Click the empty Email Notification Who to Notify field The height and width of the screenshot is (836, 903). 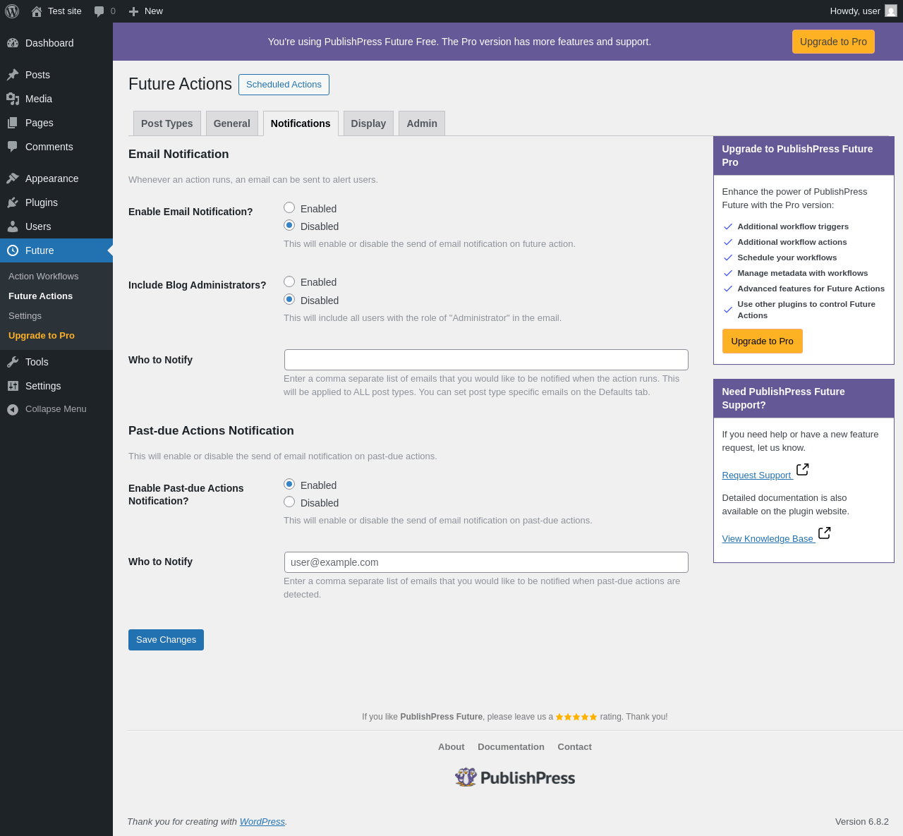point(486,360)
